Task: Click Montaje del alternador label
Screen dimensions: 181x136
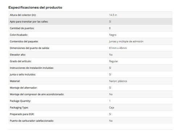Action: (x=24, y=88)
